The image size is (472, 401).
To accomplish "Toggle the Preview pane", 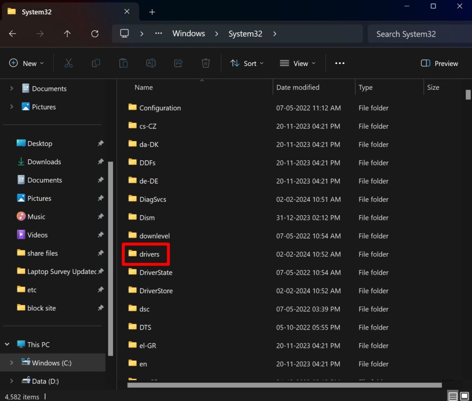I will point(438,63).
